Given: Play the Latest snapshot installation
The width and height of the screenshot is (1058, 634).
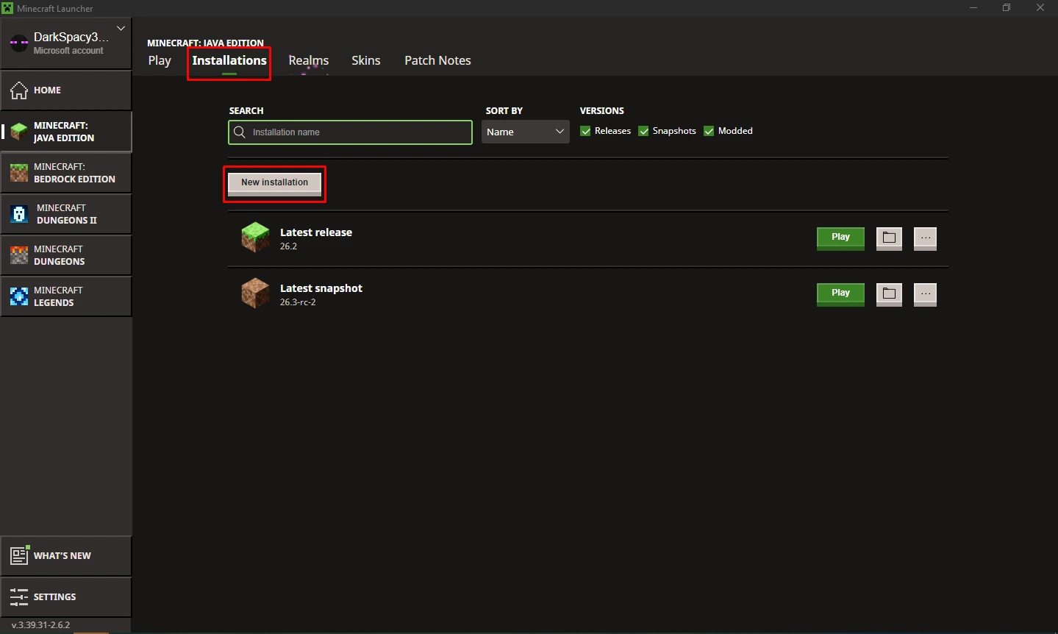Looking at the screenshot, I should [840, 293].
